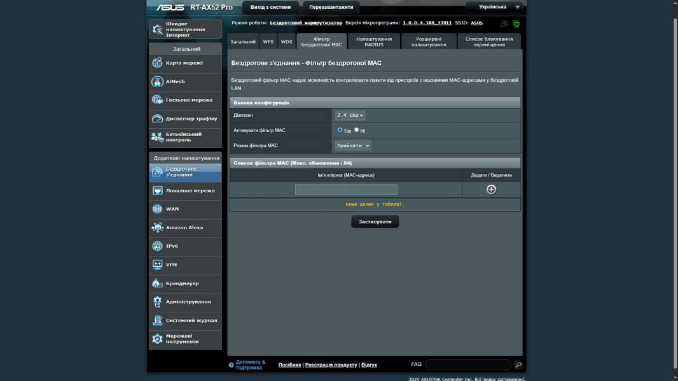Click the plus icon to add MAC
678x381 pixels.
491,189
